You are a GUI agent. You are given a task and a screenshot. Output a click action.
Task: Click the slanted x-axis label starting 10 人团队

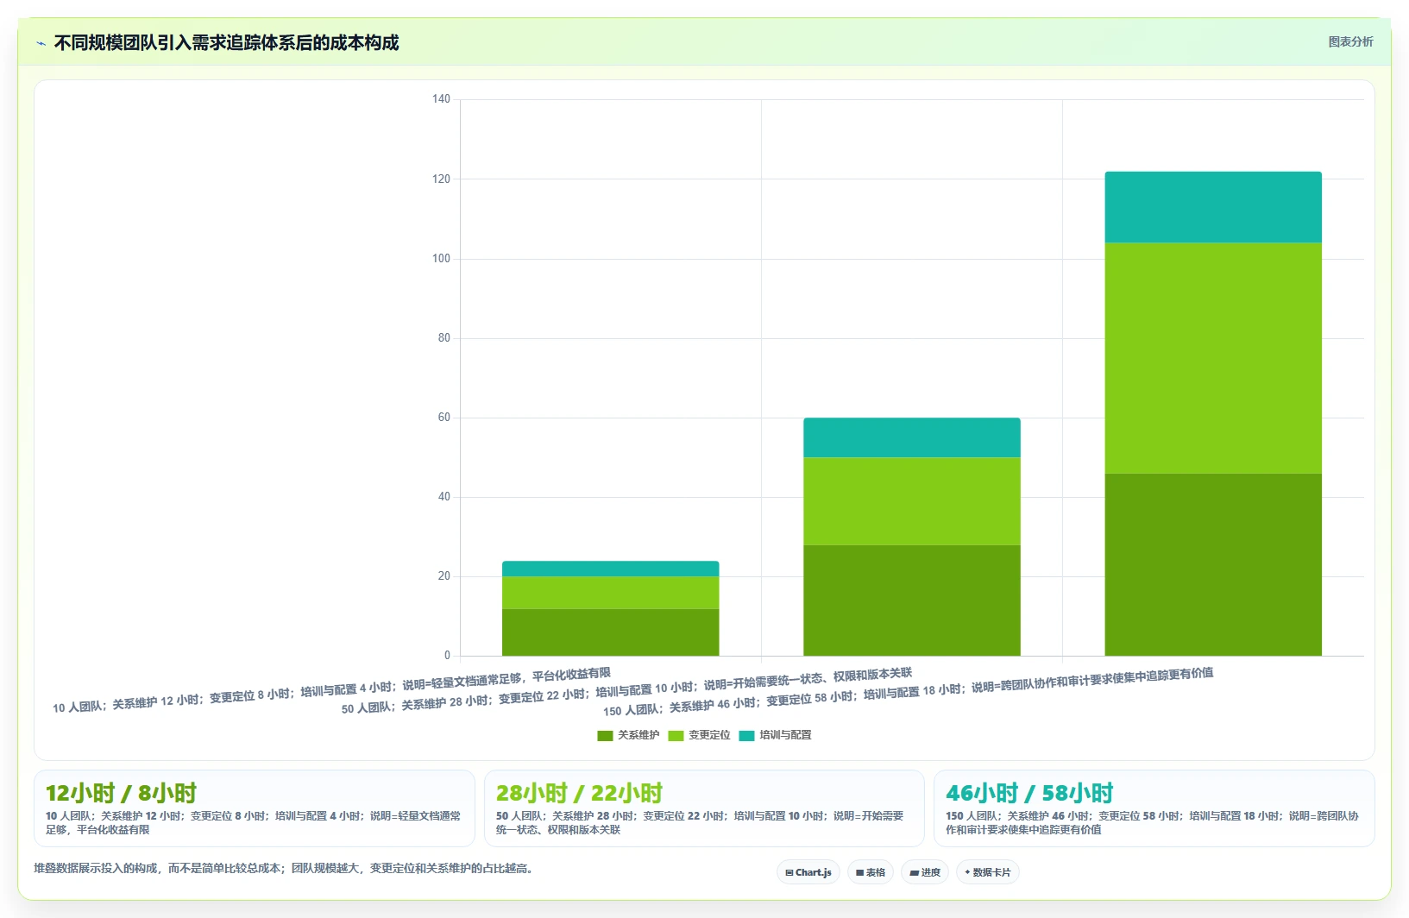pos(331,690)
